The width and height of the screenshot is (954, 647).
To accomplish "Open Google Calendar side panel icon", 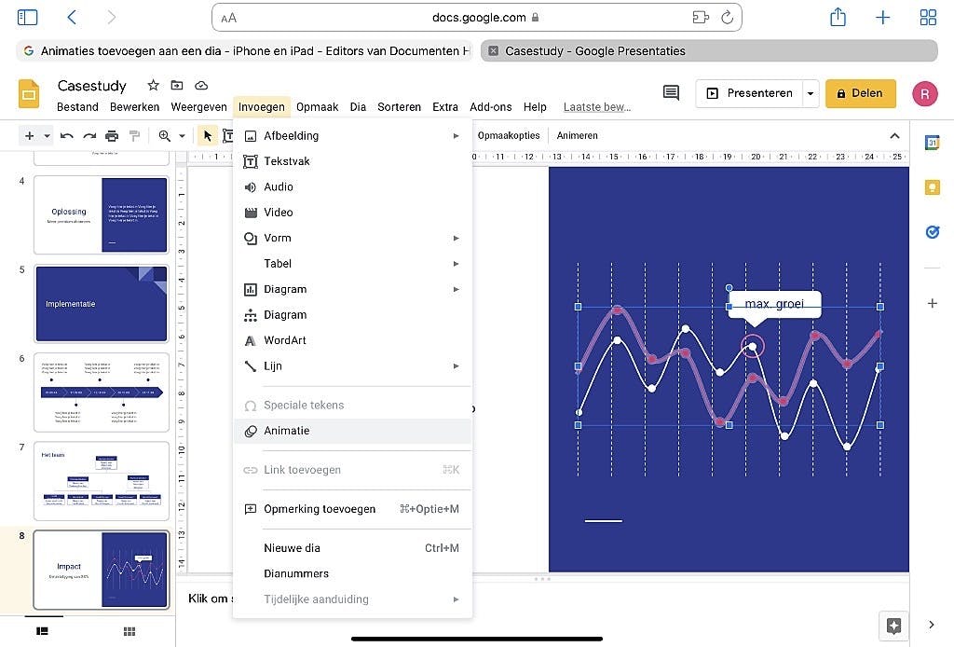I will pyautogui.click(x=932, y=143).
